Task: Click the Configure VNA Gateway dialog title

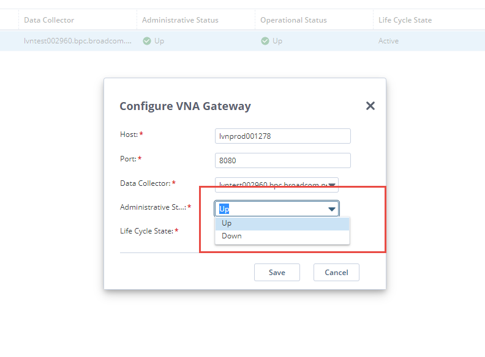Action: 185,106
